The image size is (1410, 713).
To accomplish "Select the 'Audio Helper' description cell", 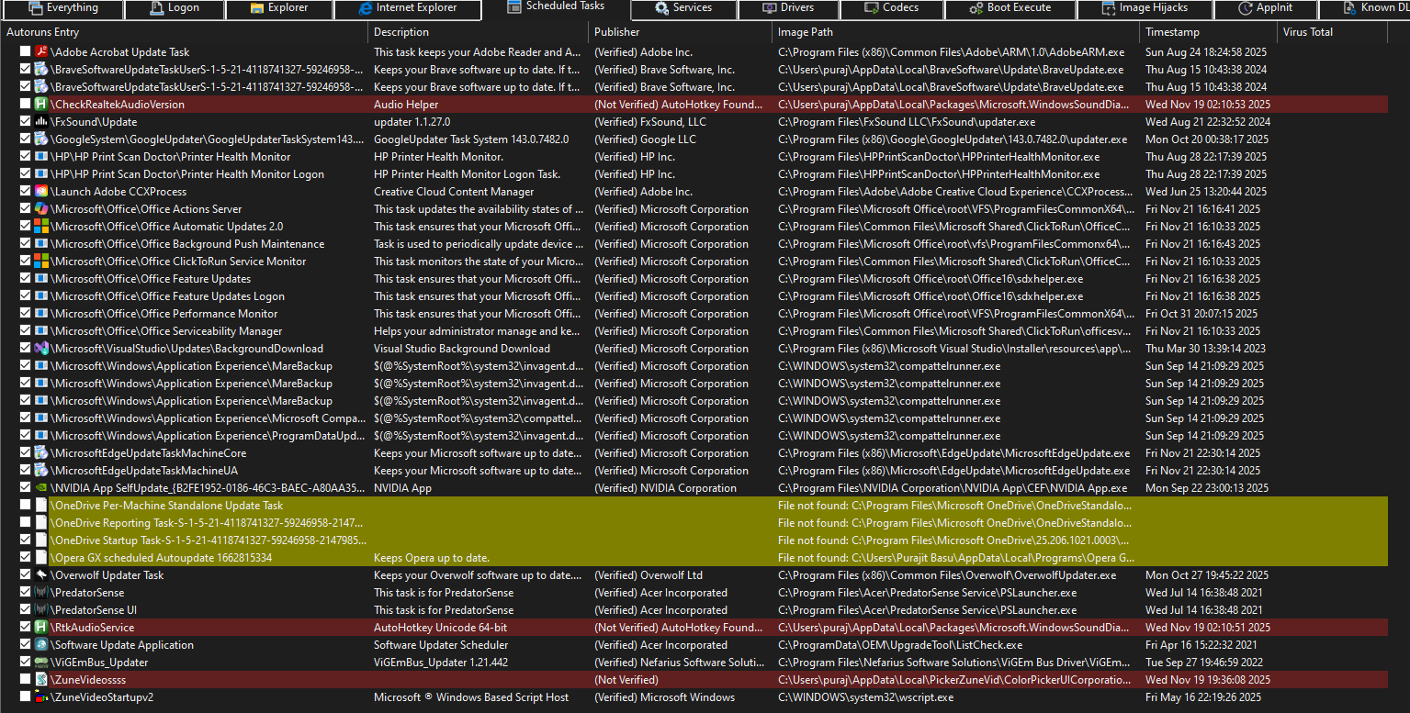I will click(x=406, y=105).
